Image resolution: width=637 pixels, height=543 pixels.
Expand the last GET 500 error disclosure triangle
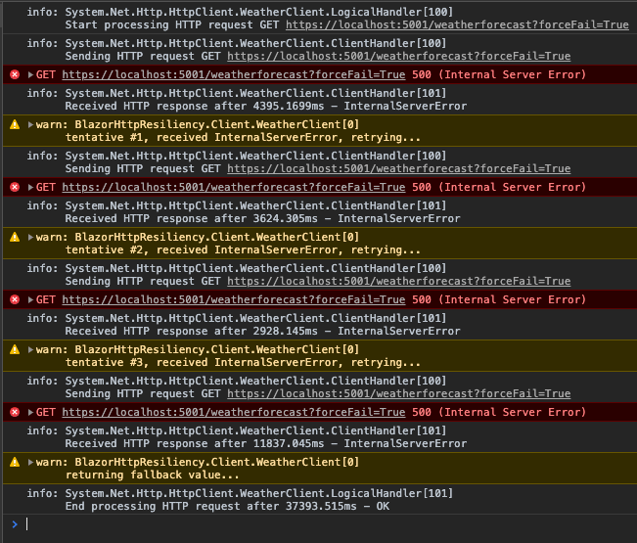(x=29, y=412)
